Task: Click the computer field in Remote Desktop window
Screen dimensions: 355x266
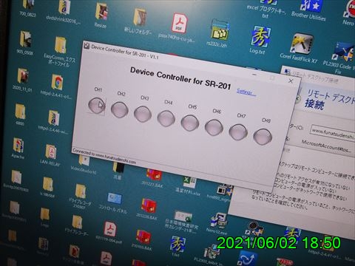Action: click(x=333, y=134)
